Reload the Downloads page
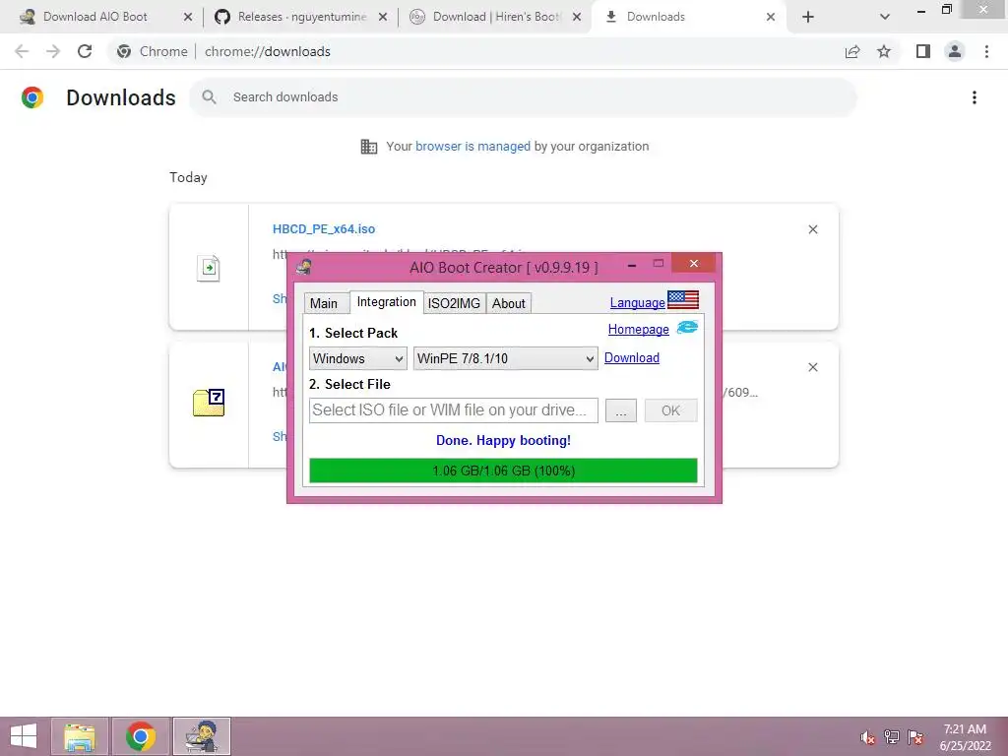 [85, 51]
